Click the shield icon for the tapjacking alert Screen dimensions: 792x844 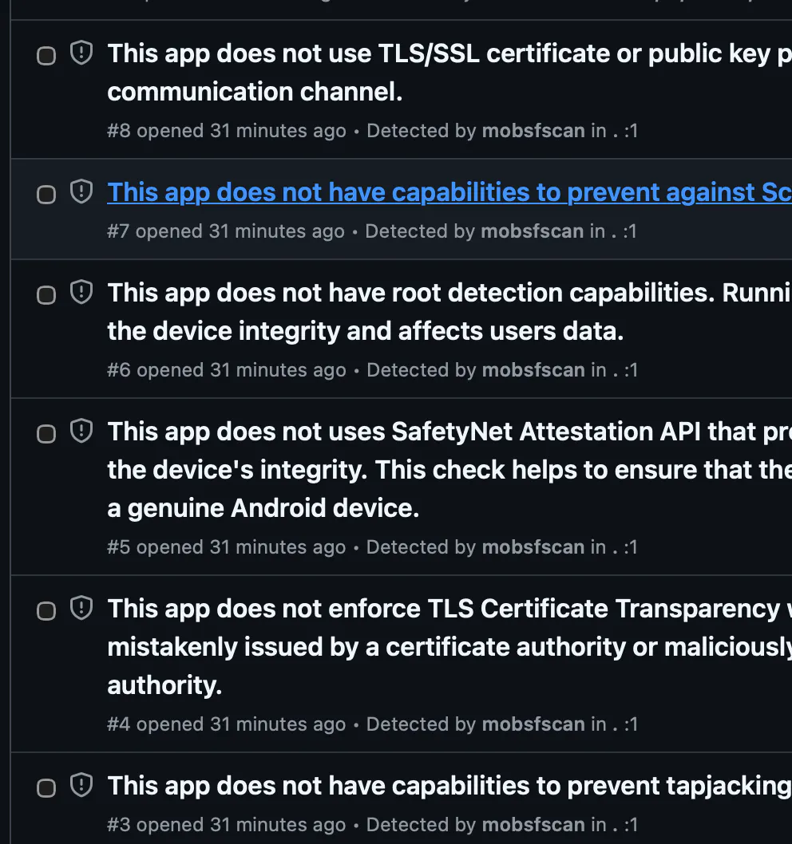pos(81,786)
